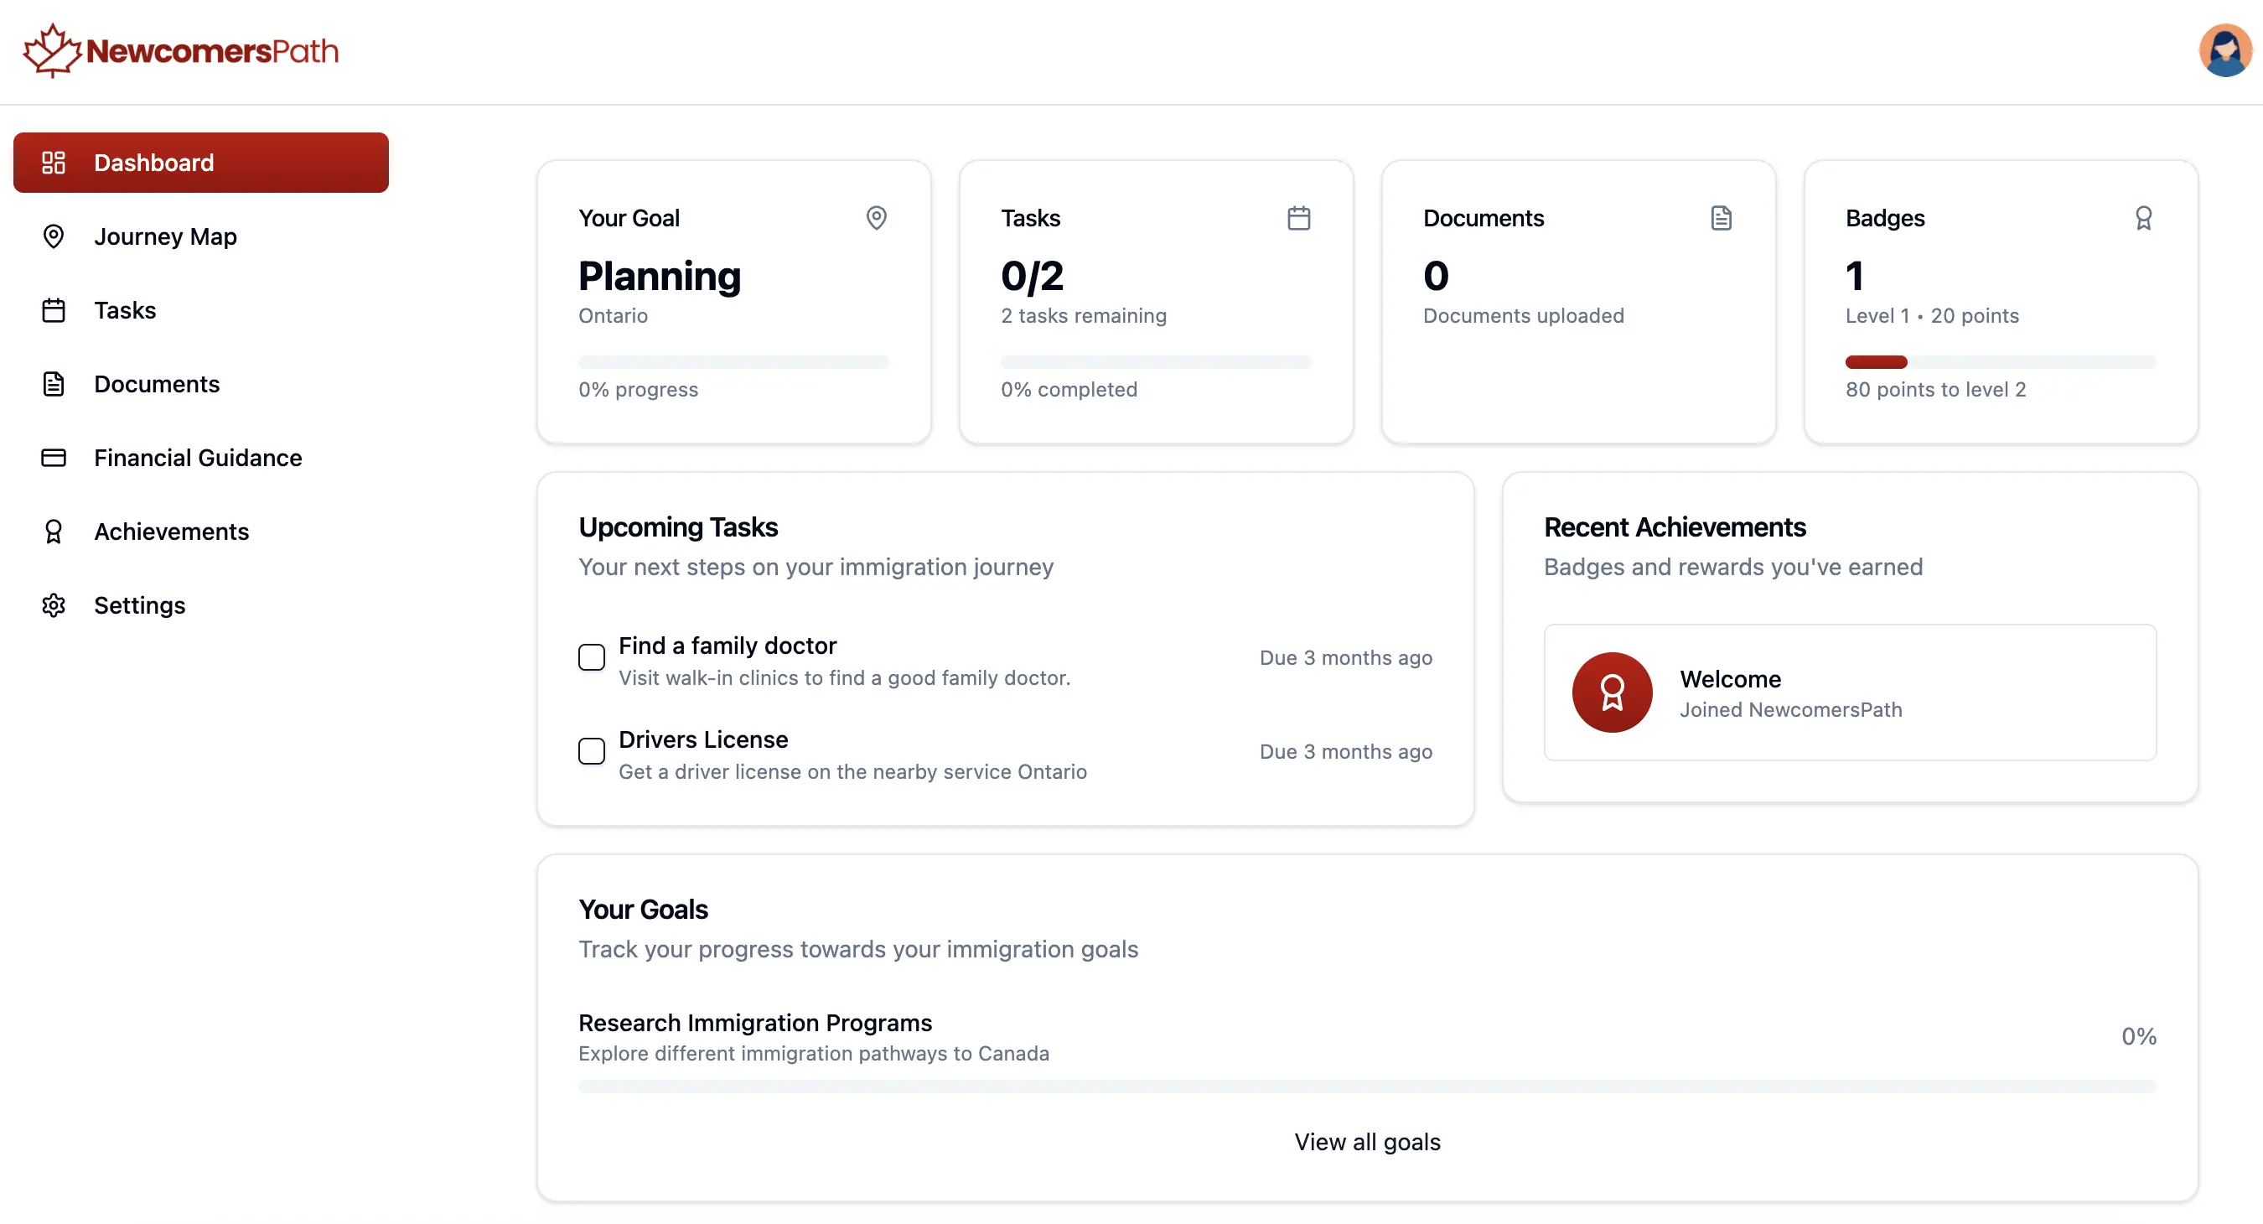This screenshot has height=1224, width=2263.
Task: Select the Journey Map pin icon
Action: (x=54, y=236)
